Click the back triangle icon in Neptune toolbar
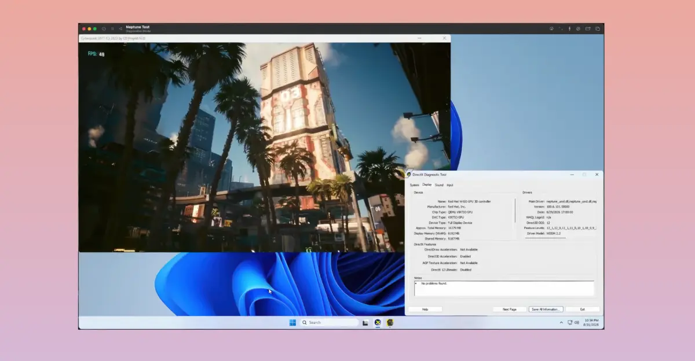The image size is (695, 361). [x=120, y=28]
